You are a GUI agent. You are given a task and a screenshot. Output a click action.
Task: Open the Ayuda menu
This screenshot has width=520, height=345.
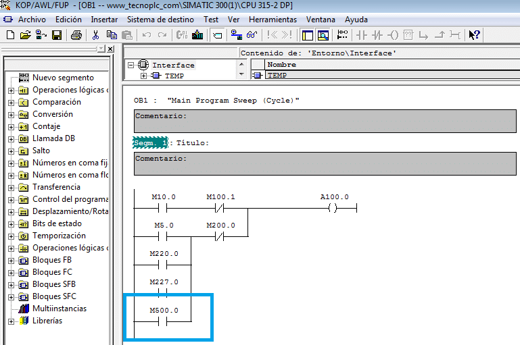(356, 20)
